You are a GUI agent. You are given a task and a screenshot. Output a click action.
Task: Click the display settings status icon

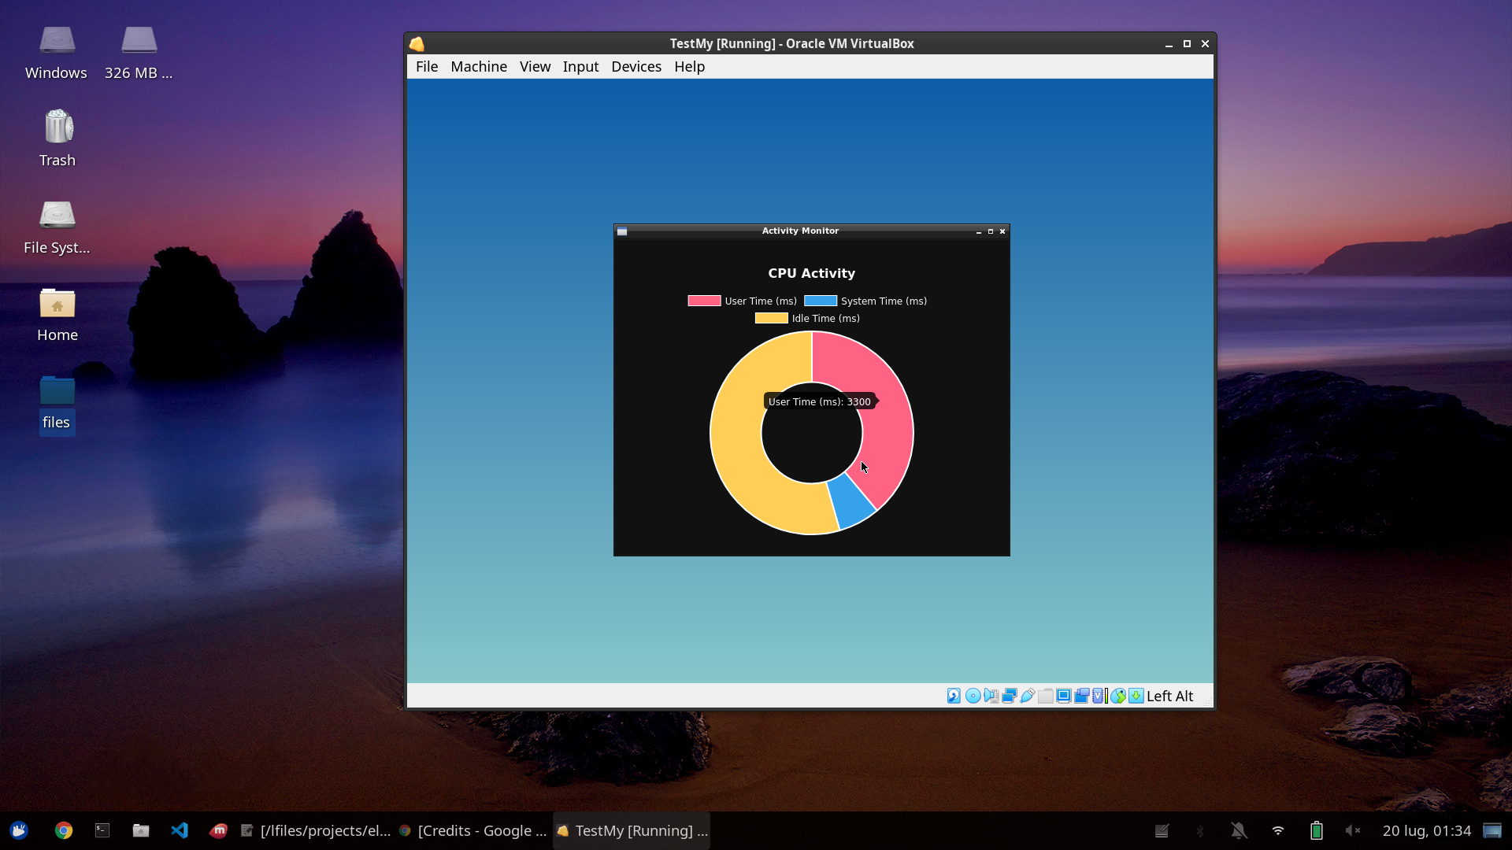tap(1063, 696)
